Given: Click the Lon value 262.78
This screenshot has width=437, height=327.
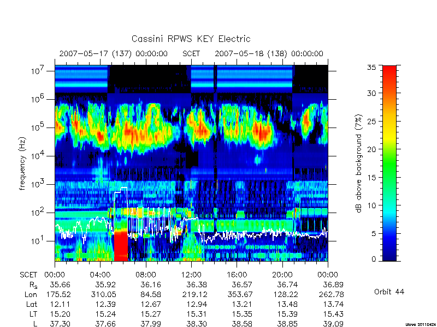Looking at the screenshot, I should point(331,294).
